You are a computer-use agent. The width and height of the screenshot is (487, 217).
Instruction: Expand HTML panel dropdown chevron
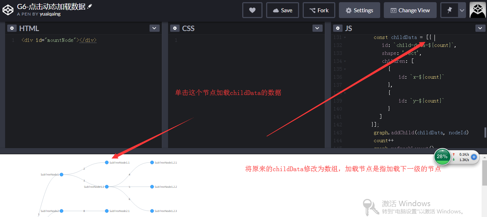pyautogui.click(x=155, y=28)
